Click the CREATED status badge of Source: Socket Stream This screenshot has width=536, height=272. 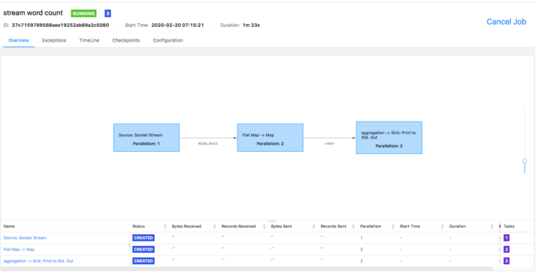tap(143, 238)
